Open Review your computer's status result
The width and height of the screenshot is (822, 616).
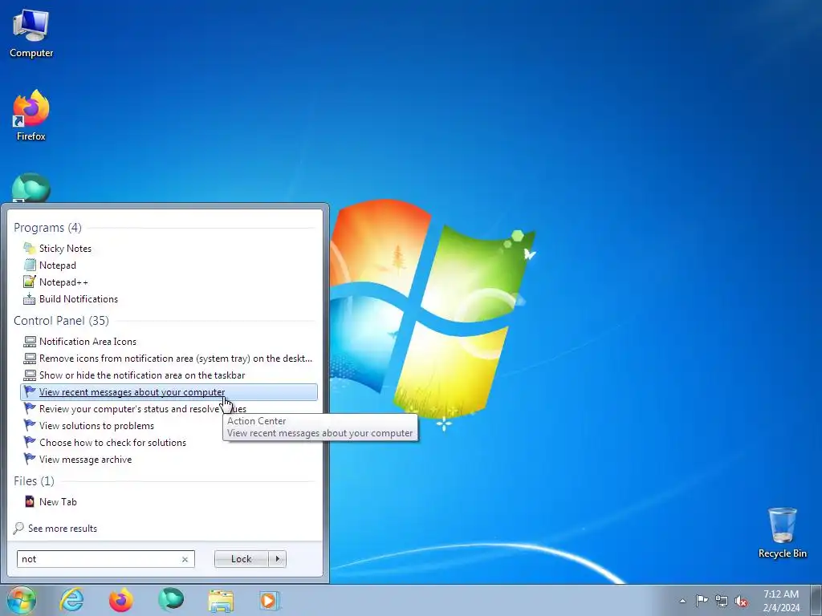tap(169, 408)
